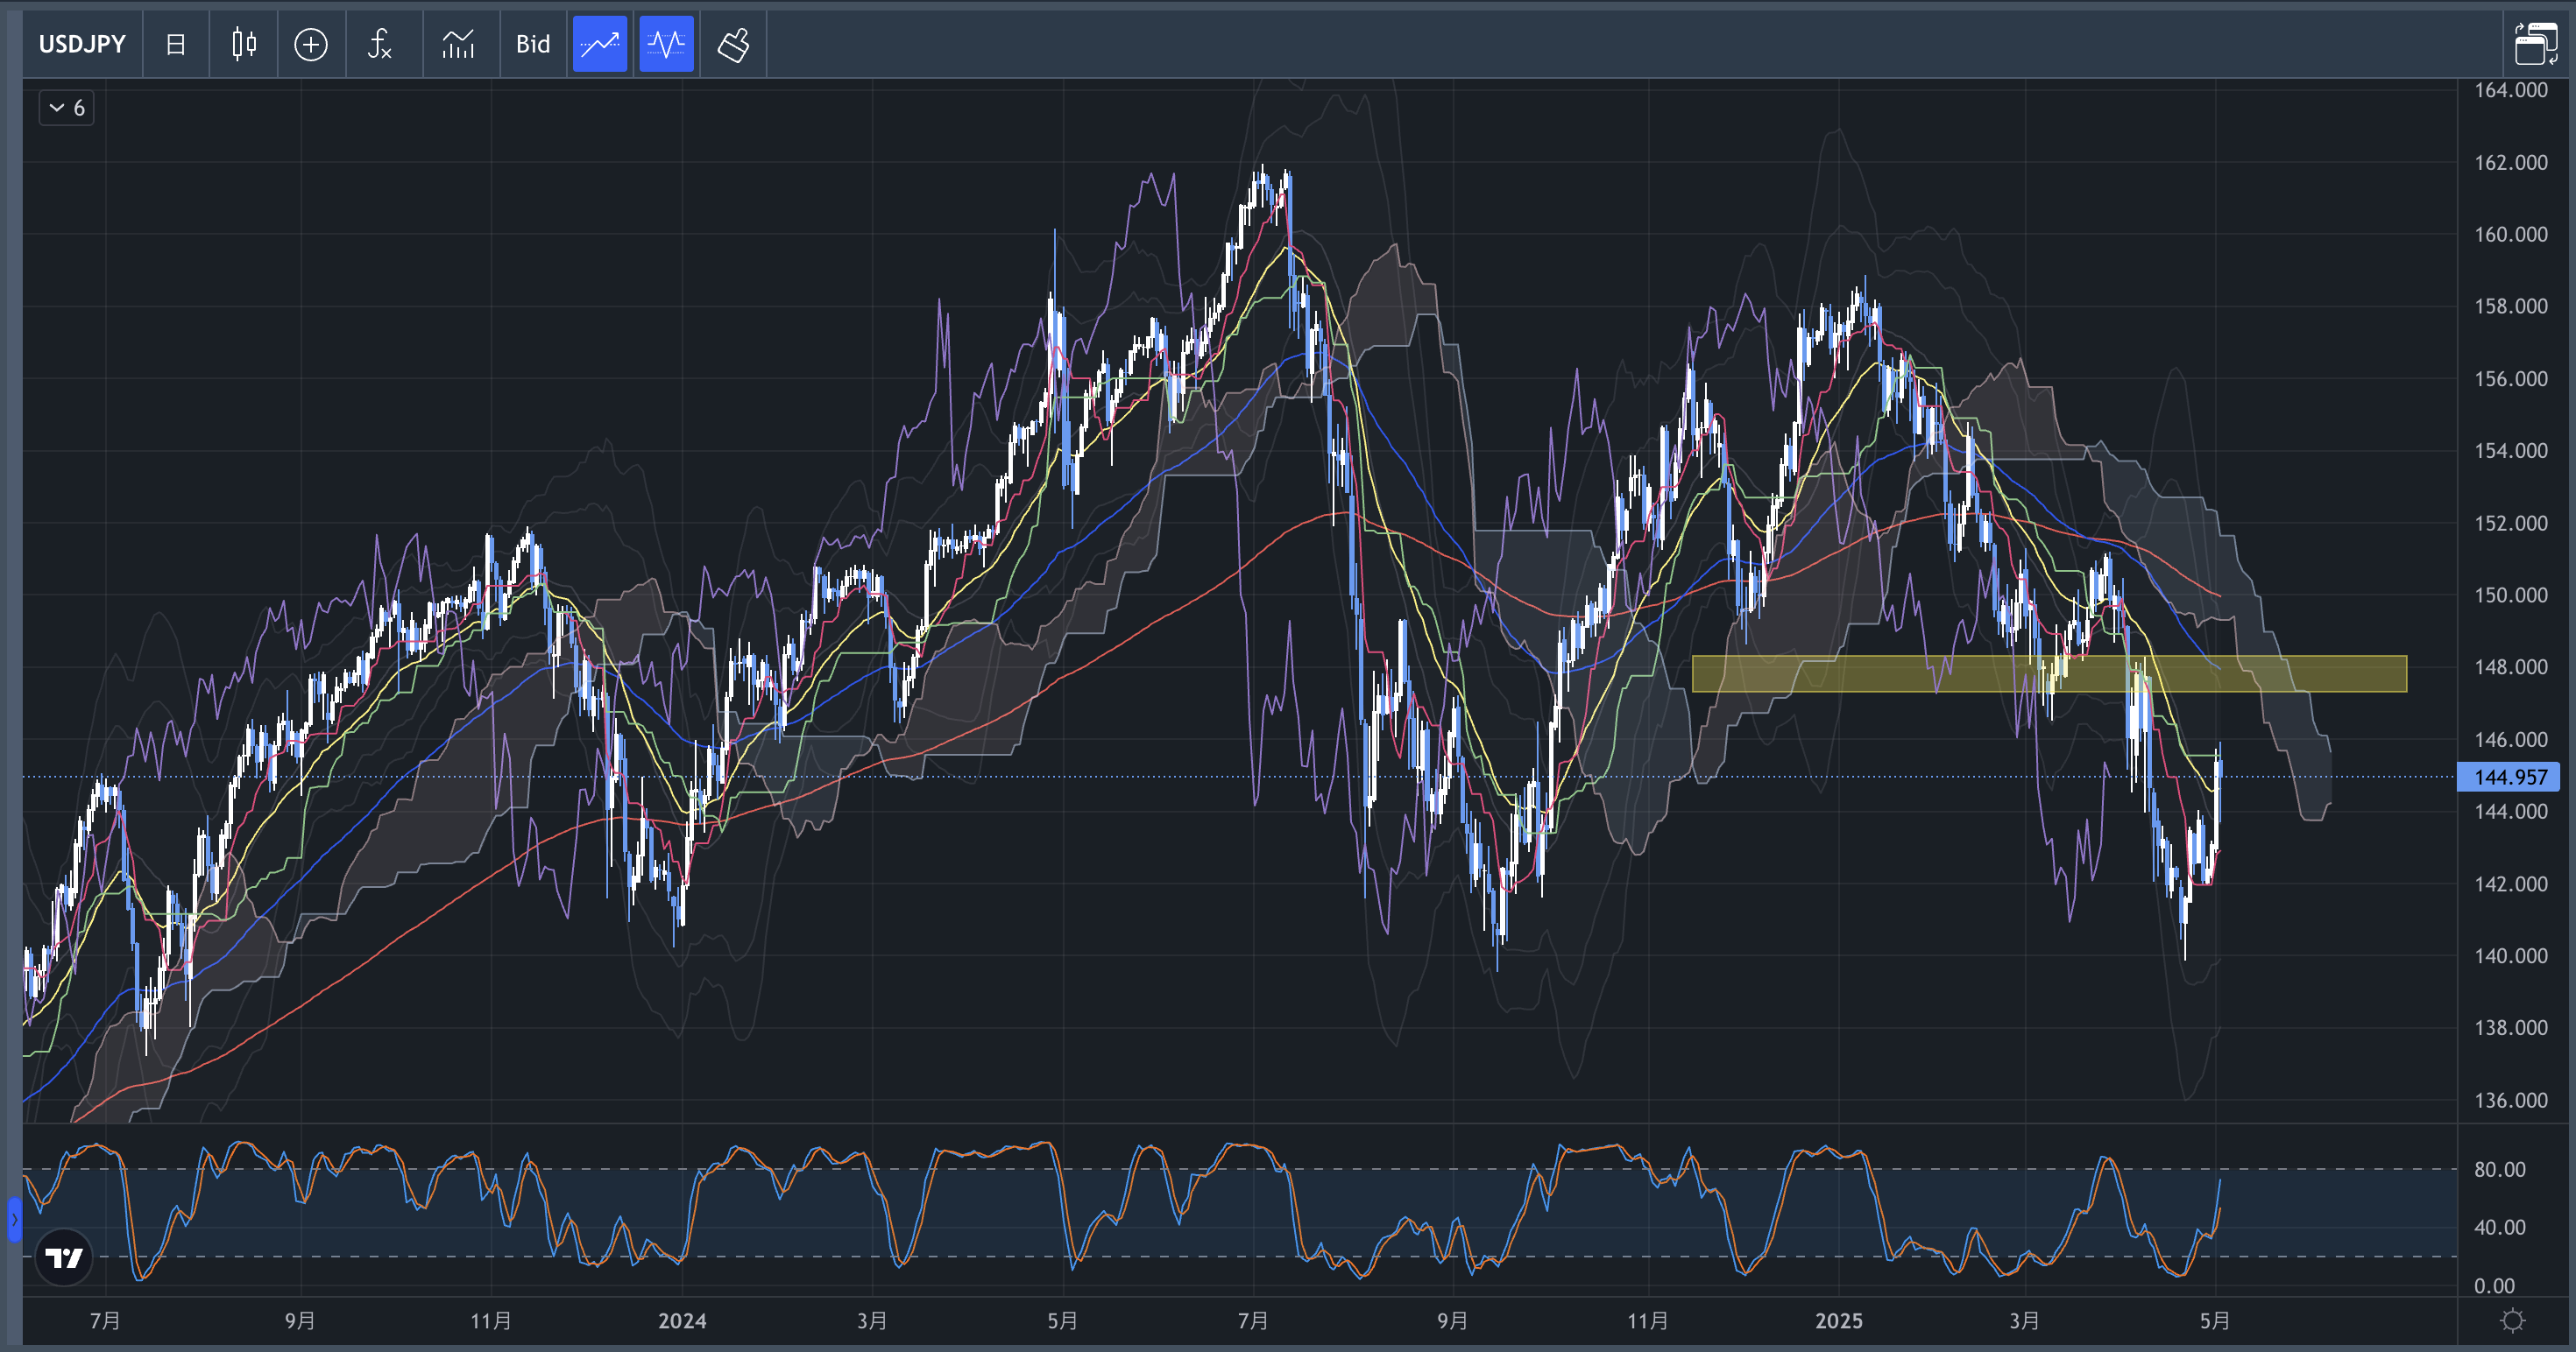
Task: Open chart settings gear at bottom right
Action: pyautogui.click(x=2512, y=1321)
